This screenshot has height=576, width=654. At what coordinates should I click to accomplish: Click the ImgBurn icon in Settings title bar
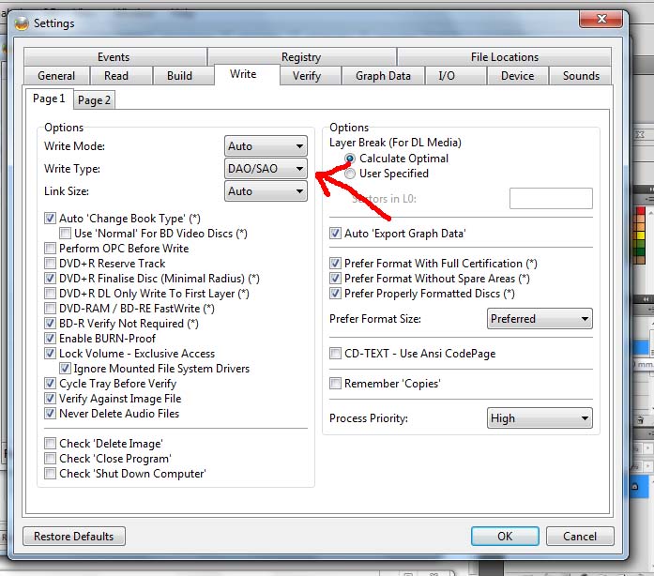coord(21,23)
